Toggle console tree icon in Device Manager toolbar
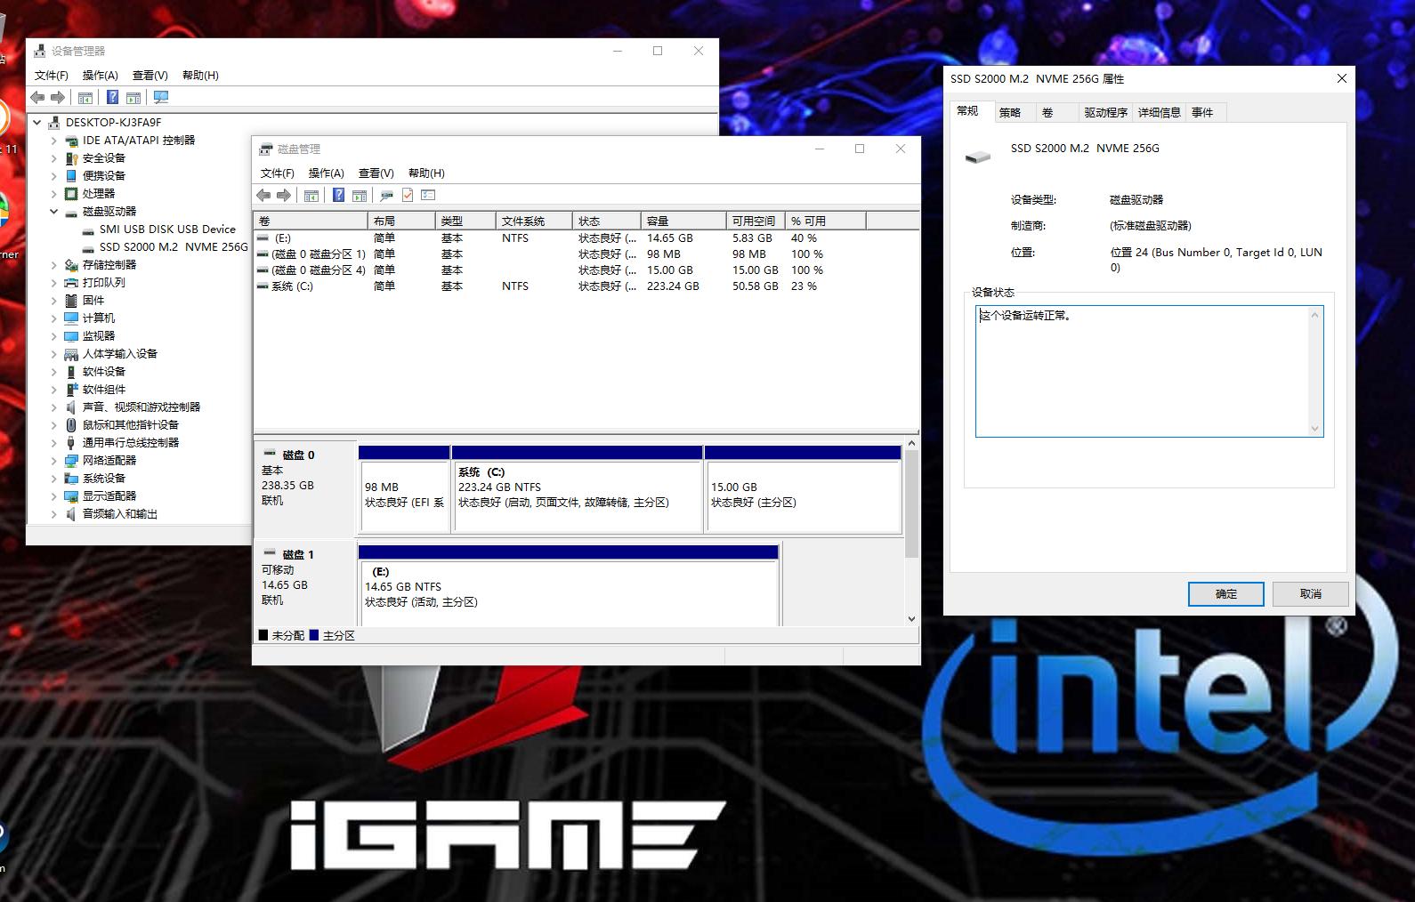Screen dimensions: 1415x902 pyautogui.click(x=85, y=97)
